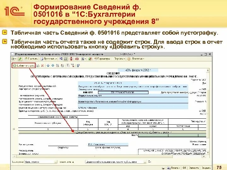Click the «Записать» button
This screenshot has width=227, height=170.
pyautogui.click(x=194, y=168)
